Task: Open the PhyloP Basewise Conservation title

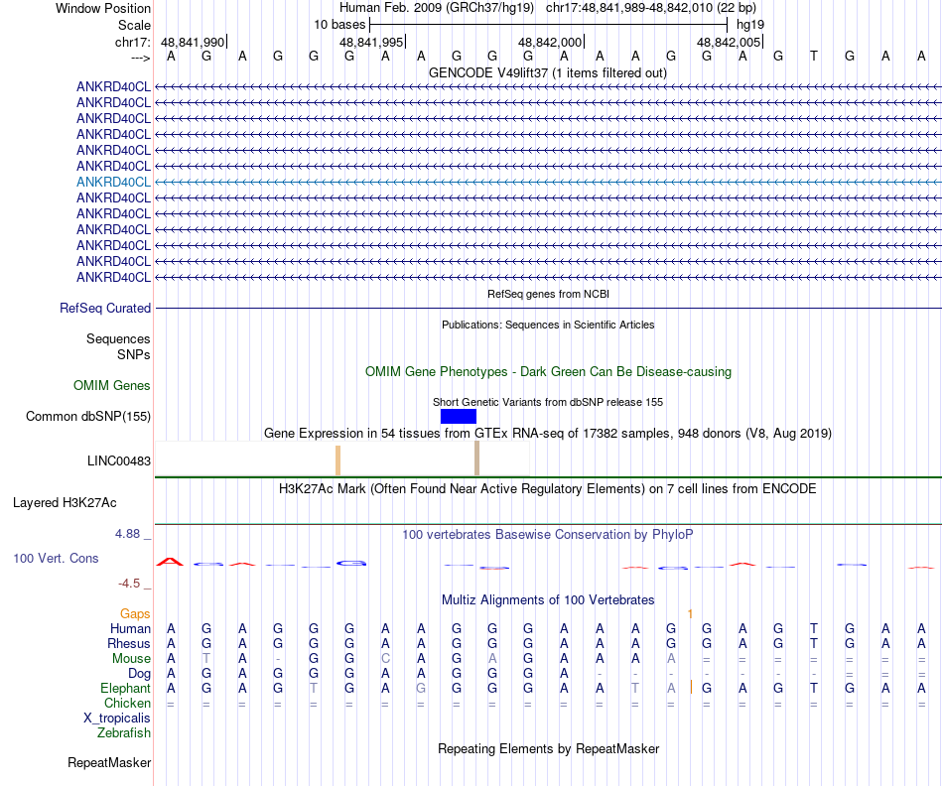Action: [x=548, y=535]
